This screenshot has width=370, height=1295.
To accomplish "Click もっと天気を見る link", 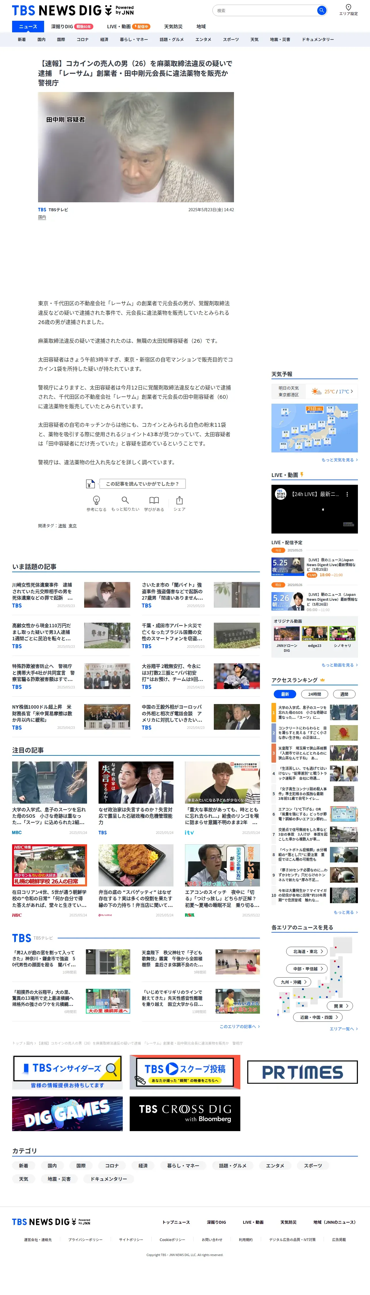I will point(339,459).
